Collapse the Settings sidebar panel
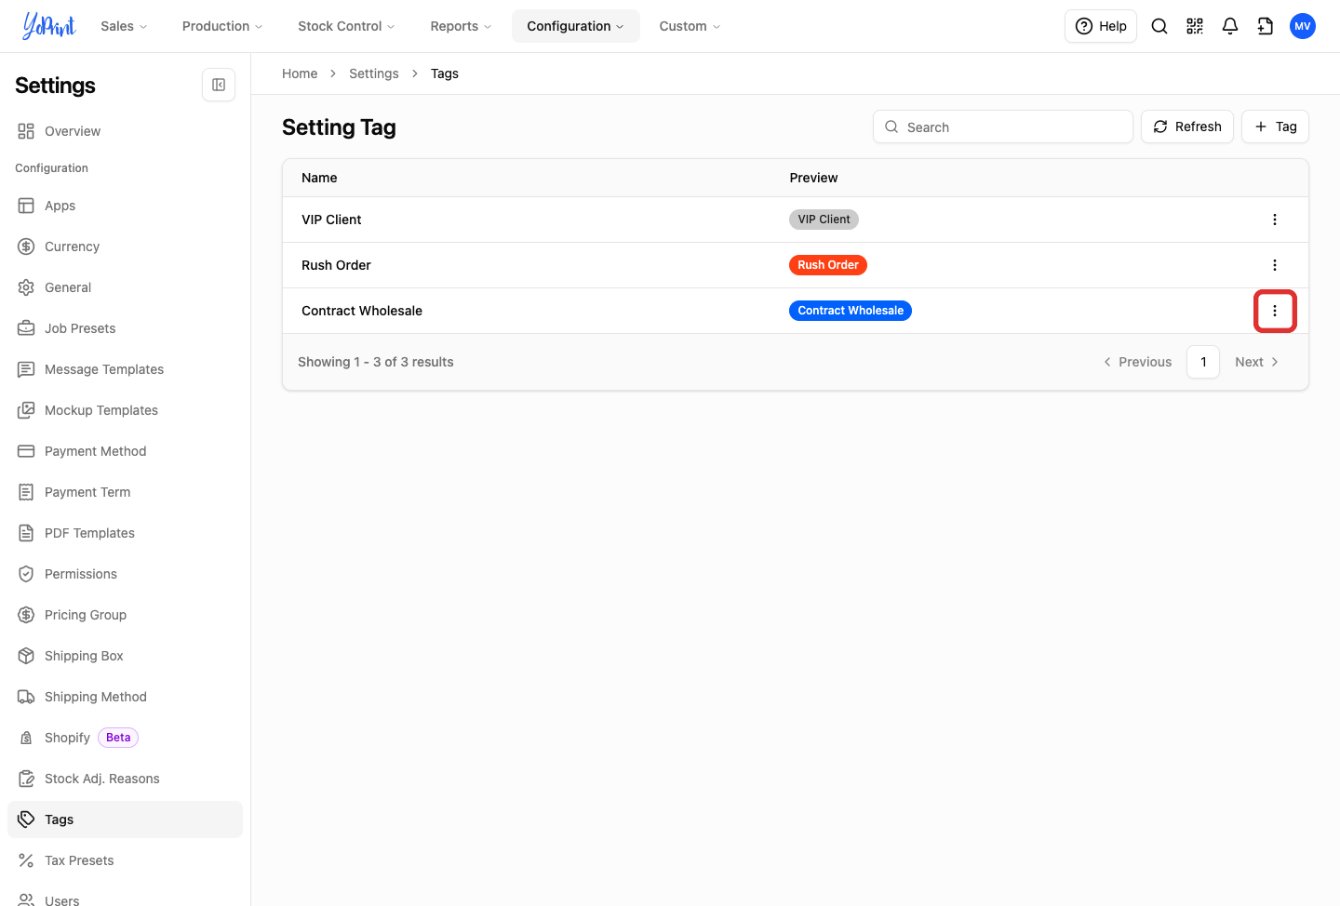1340x906 pixels. click(219, 85)
